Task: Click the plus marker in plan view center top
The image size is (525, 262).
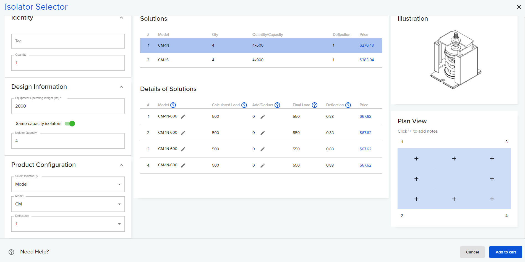Action: point(454,159)
